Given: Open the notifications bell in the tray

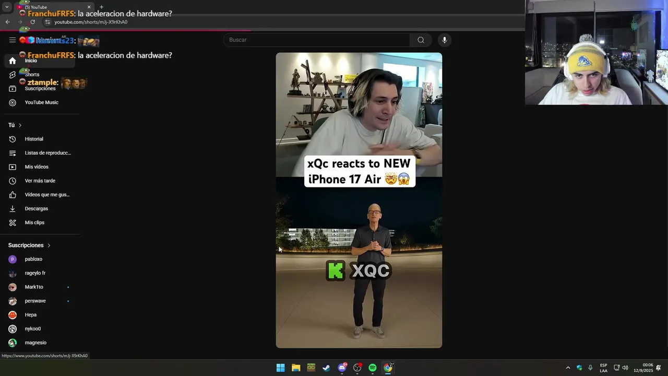Looking at the screenshot, I should tap(659, 368).
